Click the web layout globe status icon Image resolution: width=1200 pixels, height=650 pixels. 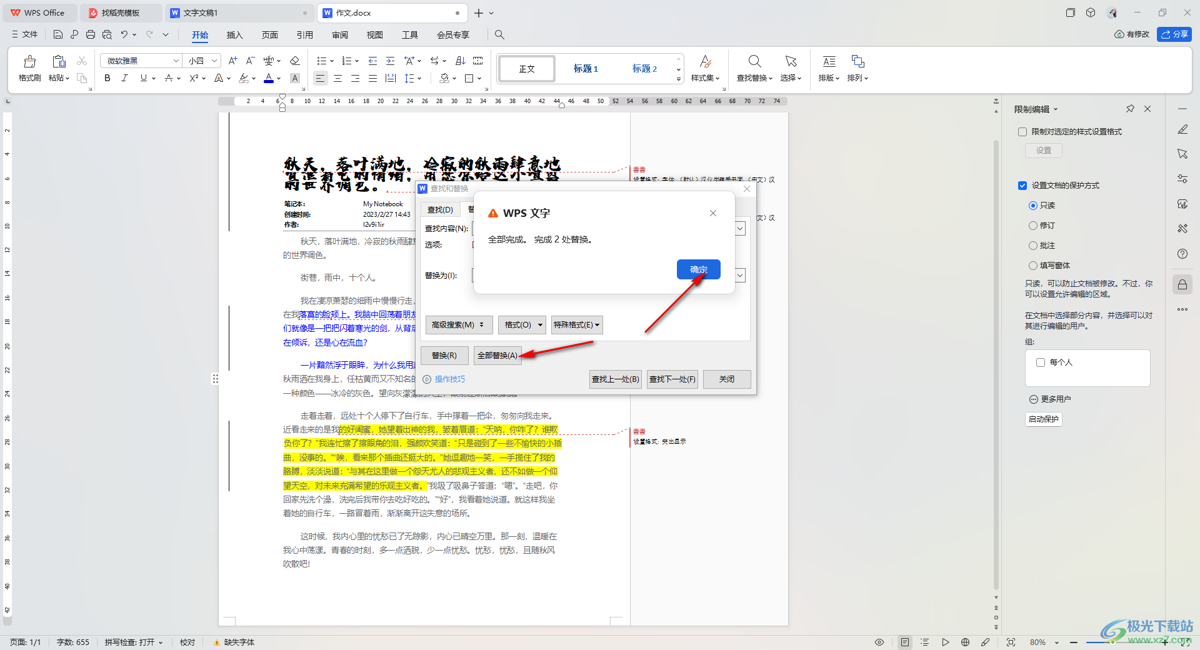966,642
